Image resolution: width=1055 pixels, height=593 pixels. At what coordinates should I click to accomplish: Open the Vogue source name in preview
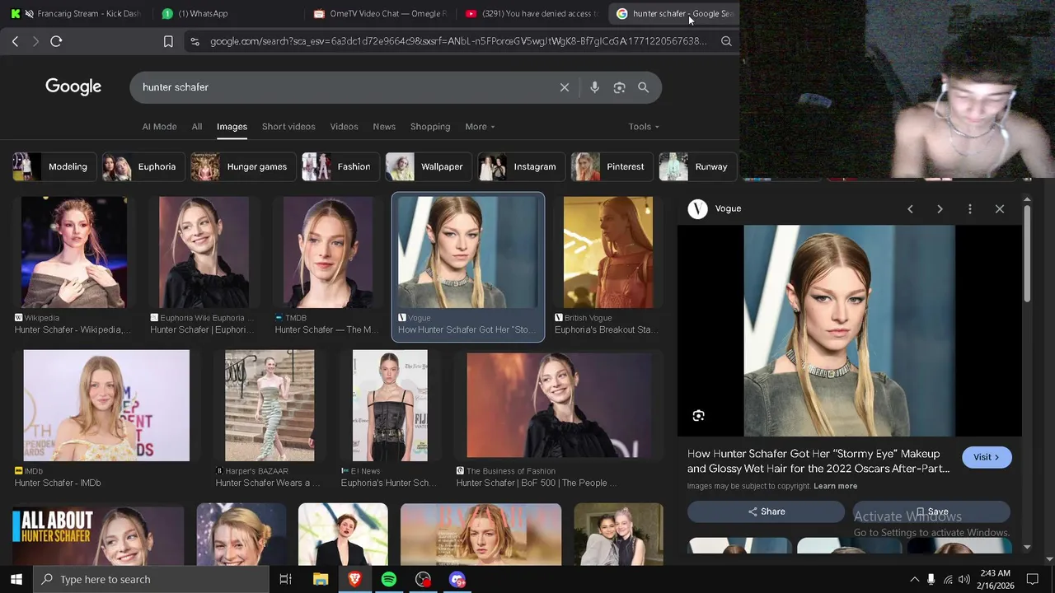[728, 209]
